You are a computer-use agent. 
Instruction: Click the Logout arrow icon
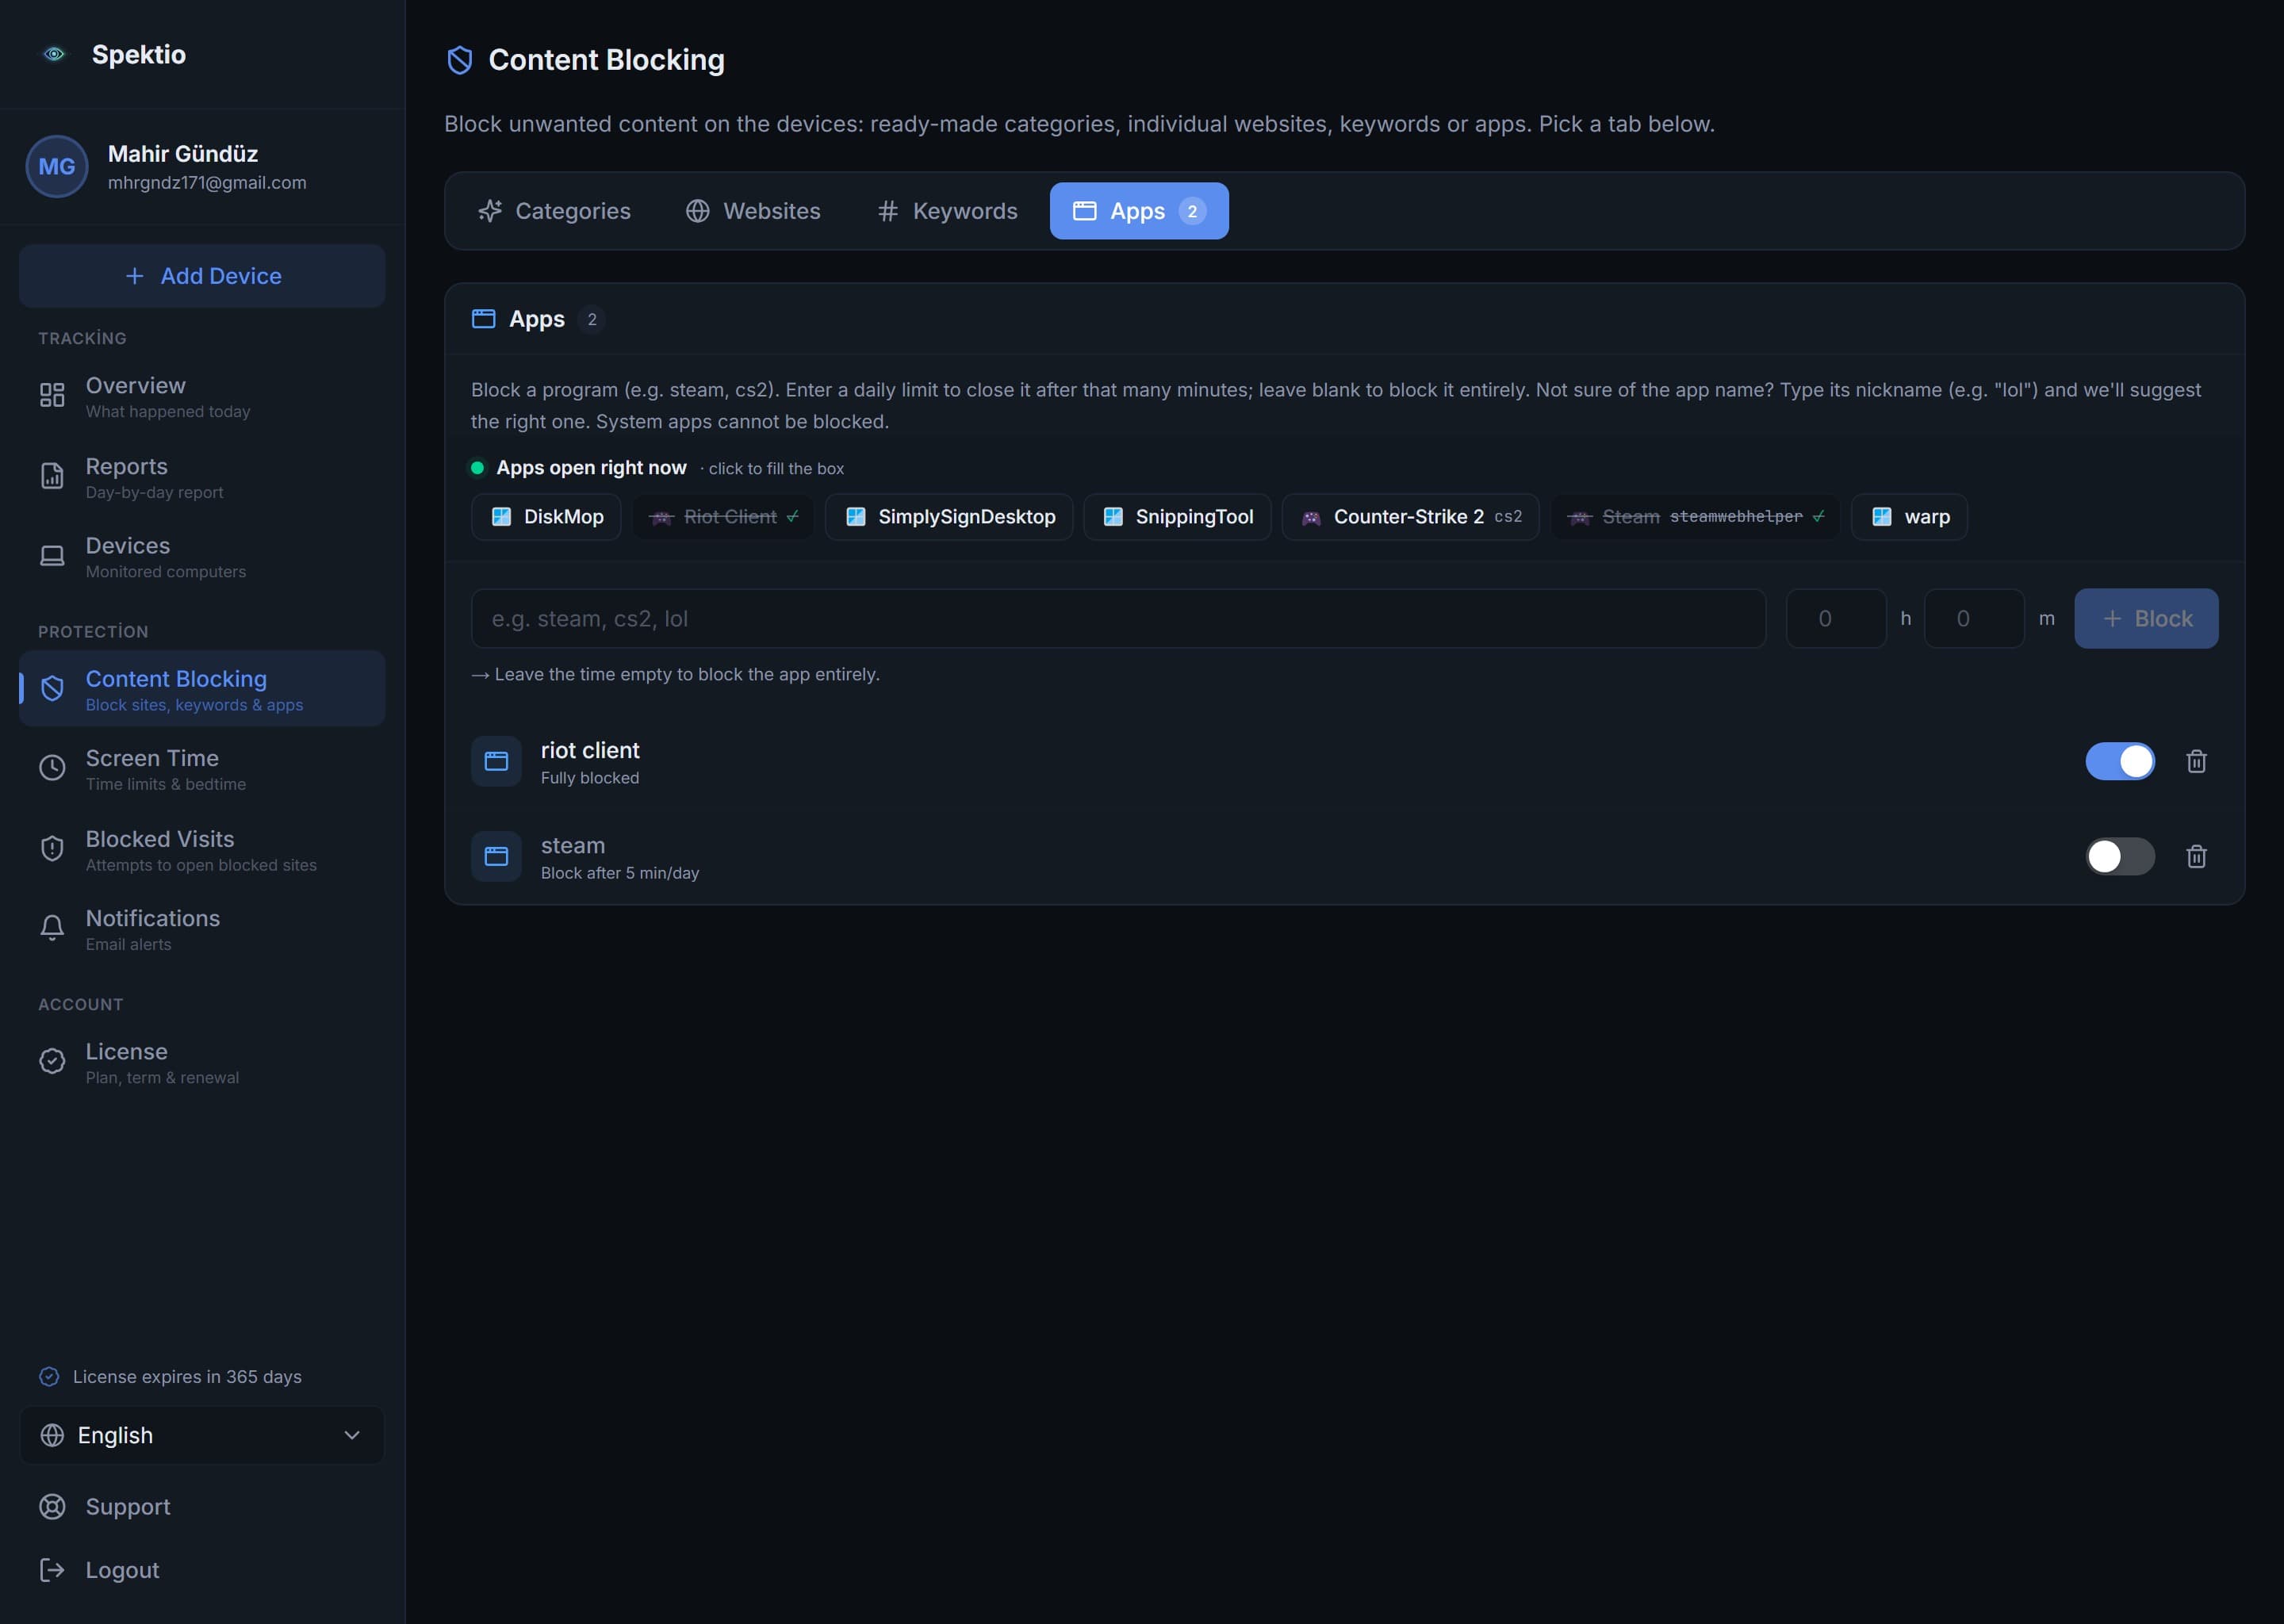tap(52, 1570)
